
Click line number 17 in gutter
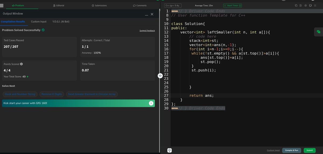pos(166,53)
